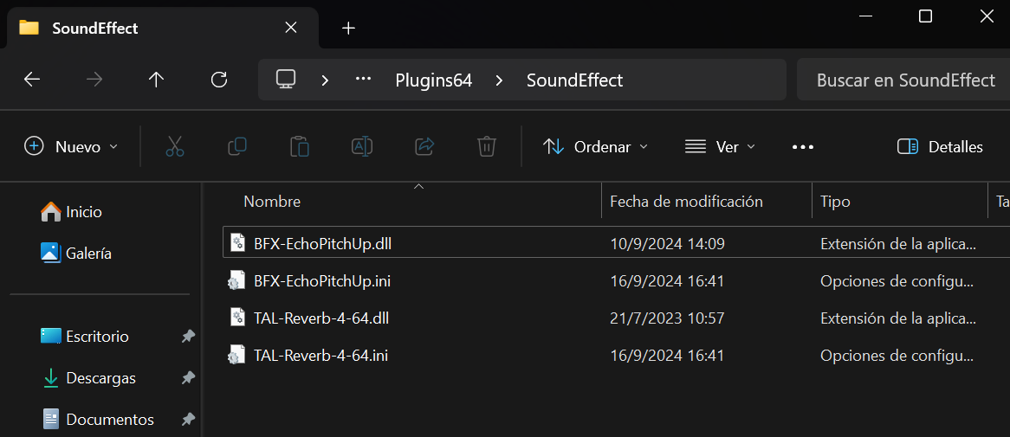Click the Cut scissors icon
1010x437 pixels.
point(175,147)
